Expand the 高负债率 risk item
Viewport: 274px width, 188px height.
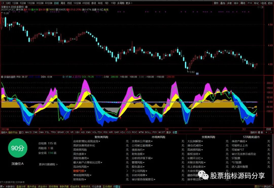coord(80,154)
